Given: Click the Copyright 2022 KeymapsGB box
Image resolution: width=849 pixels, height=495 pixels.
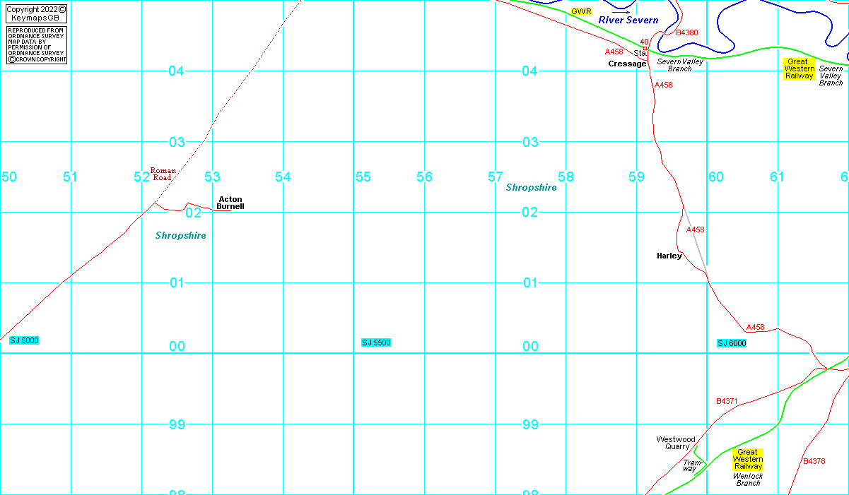Looking at the screenshot, I should coord(37,13).
